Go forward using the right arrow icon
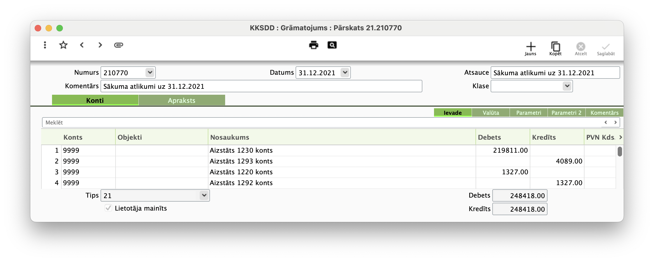Screen dimensions: 654x262 [100, 45]
